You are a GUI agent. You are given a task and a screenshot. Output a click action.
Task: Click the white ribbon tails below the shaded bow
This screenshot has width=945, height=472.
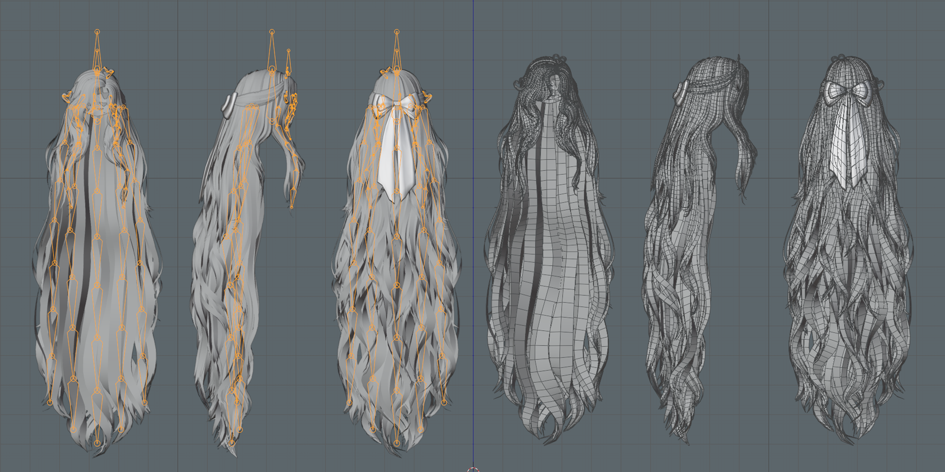tap(396, 157)
